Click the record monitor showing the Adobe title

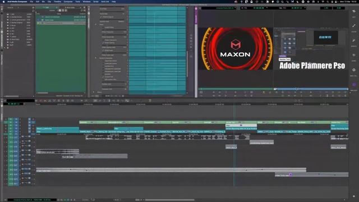pyautogui.click(x=311, y=49)
